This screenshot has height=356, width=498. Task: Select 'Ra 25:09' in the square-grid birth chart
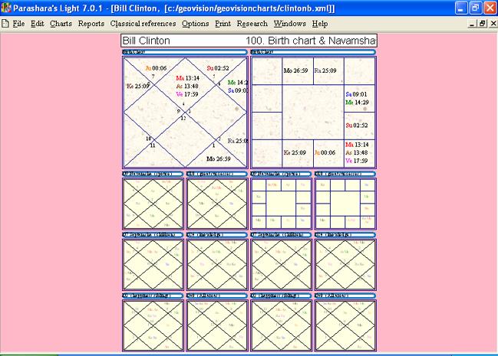point(325,70)
